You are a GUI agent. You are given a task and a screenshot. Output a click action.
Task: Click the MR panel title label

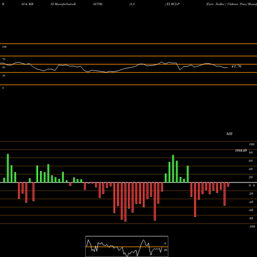[229, 134]
